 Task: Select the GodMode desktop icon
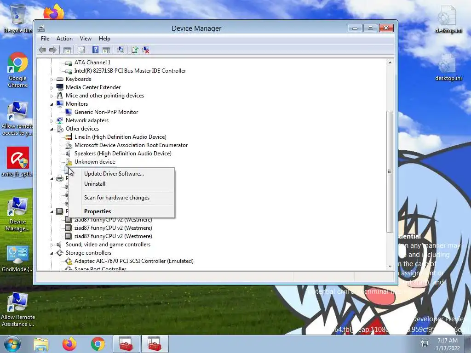pos(18,259)
